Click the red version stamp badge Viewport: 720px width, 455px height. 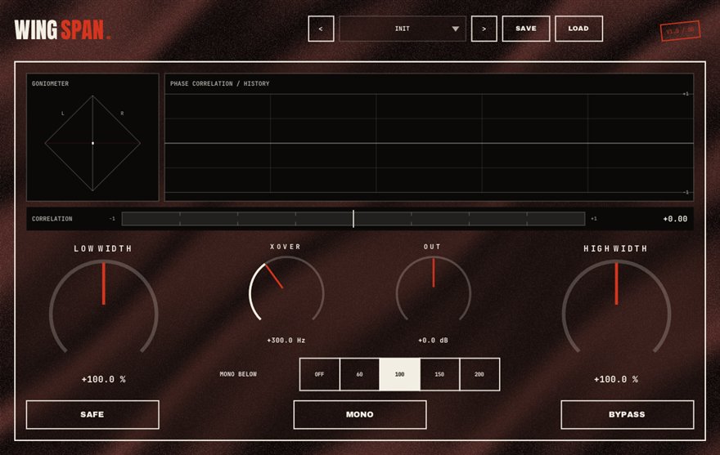click(x=680, y=31)
